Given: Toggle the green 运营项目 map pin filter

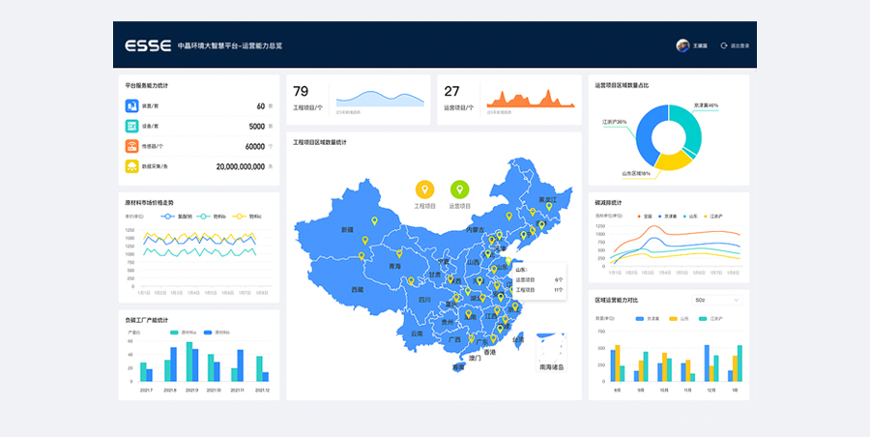Looking at the screenshot, I should tap(460, 189).
